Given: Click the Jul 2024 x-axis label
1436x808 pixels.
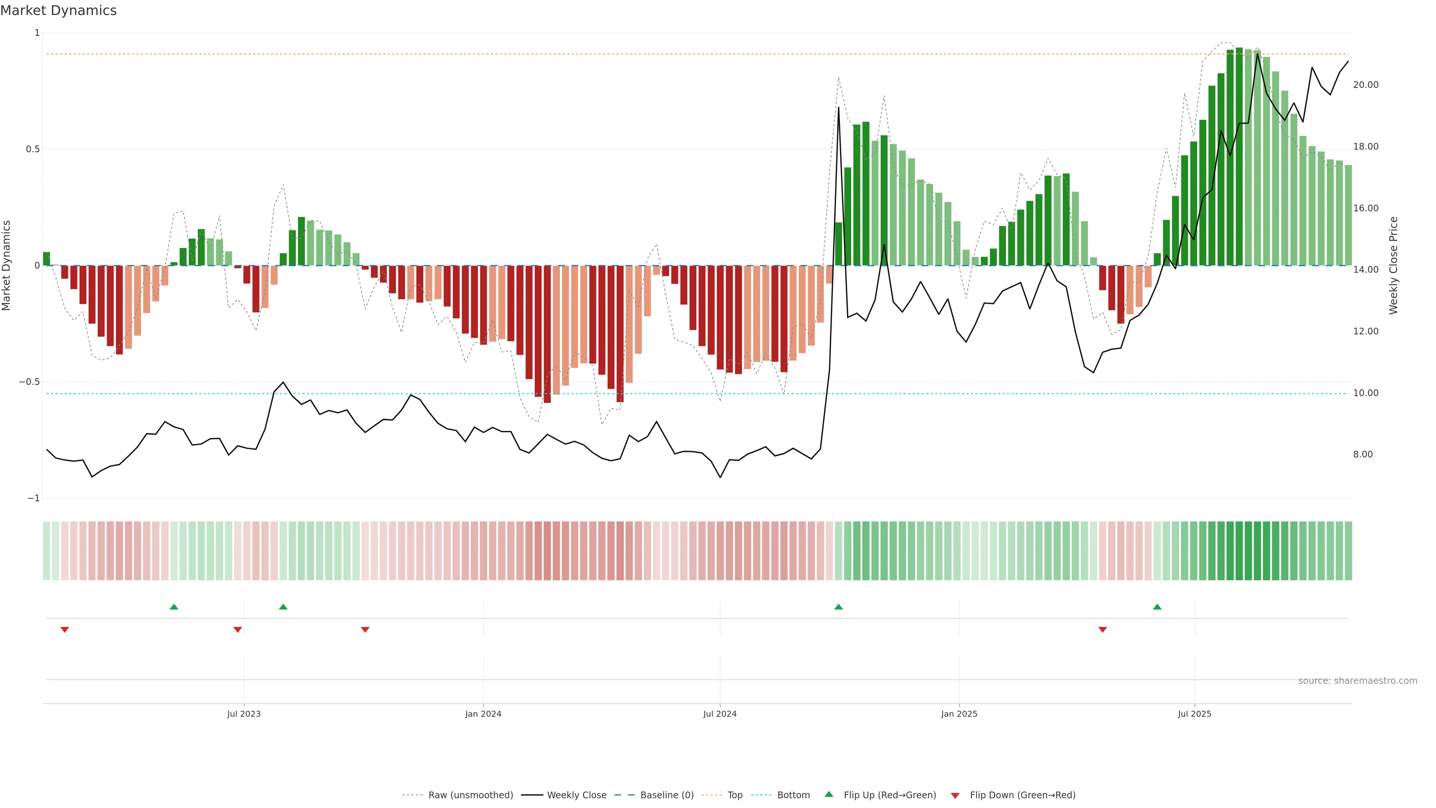Looking at the screenshot, I should pyautogui.click(x=719, y=714).
